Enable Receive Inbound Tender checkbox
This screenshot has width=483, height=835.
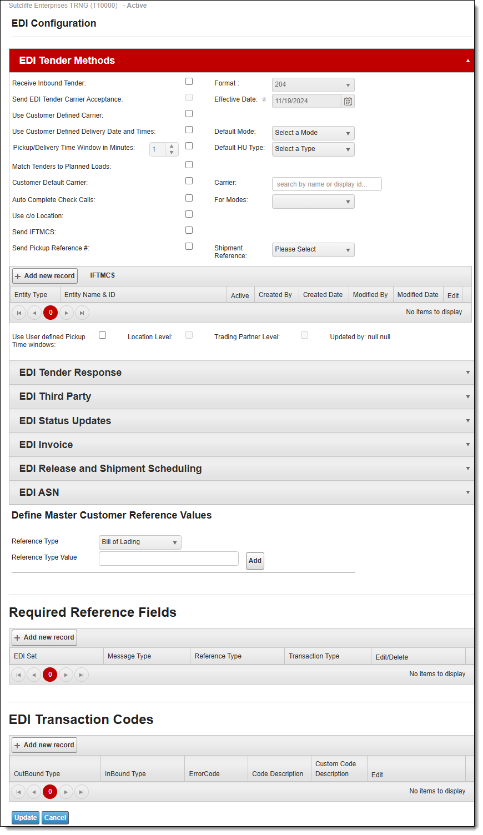click(189, 82)
